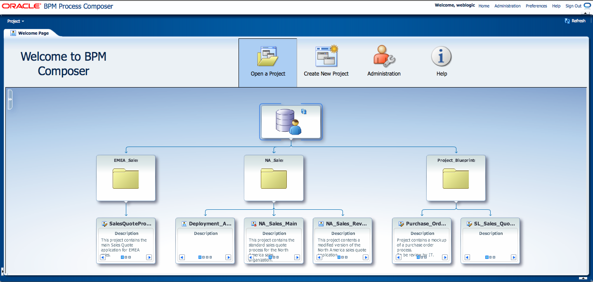Click the Open a Project folder icon
The width and height of the screenshot is (593, 282).
click(268, 57)
